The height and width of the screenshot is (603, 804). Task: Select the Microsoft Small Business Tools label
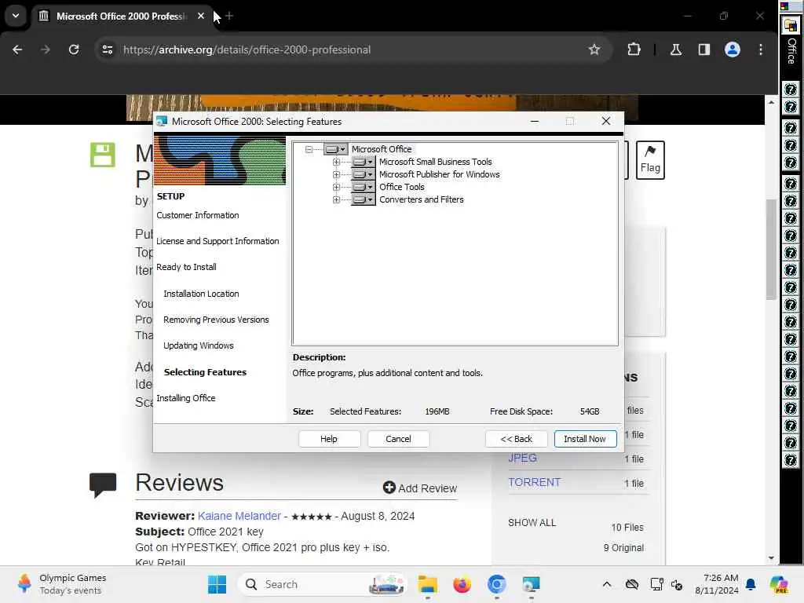coord(435,162)
